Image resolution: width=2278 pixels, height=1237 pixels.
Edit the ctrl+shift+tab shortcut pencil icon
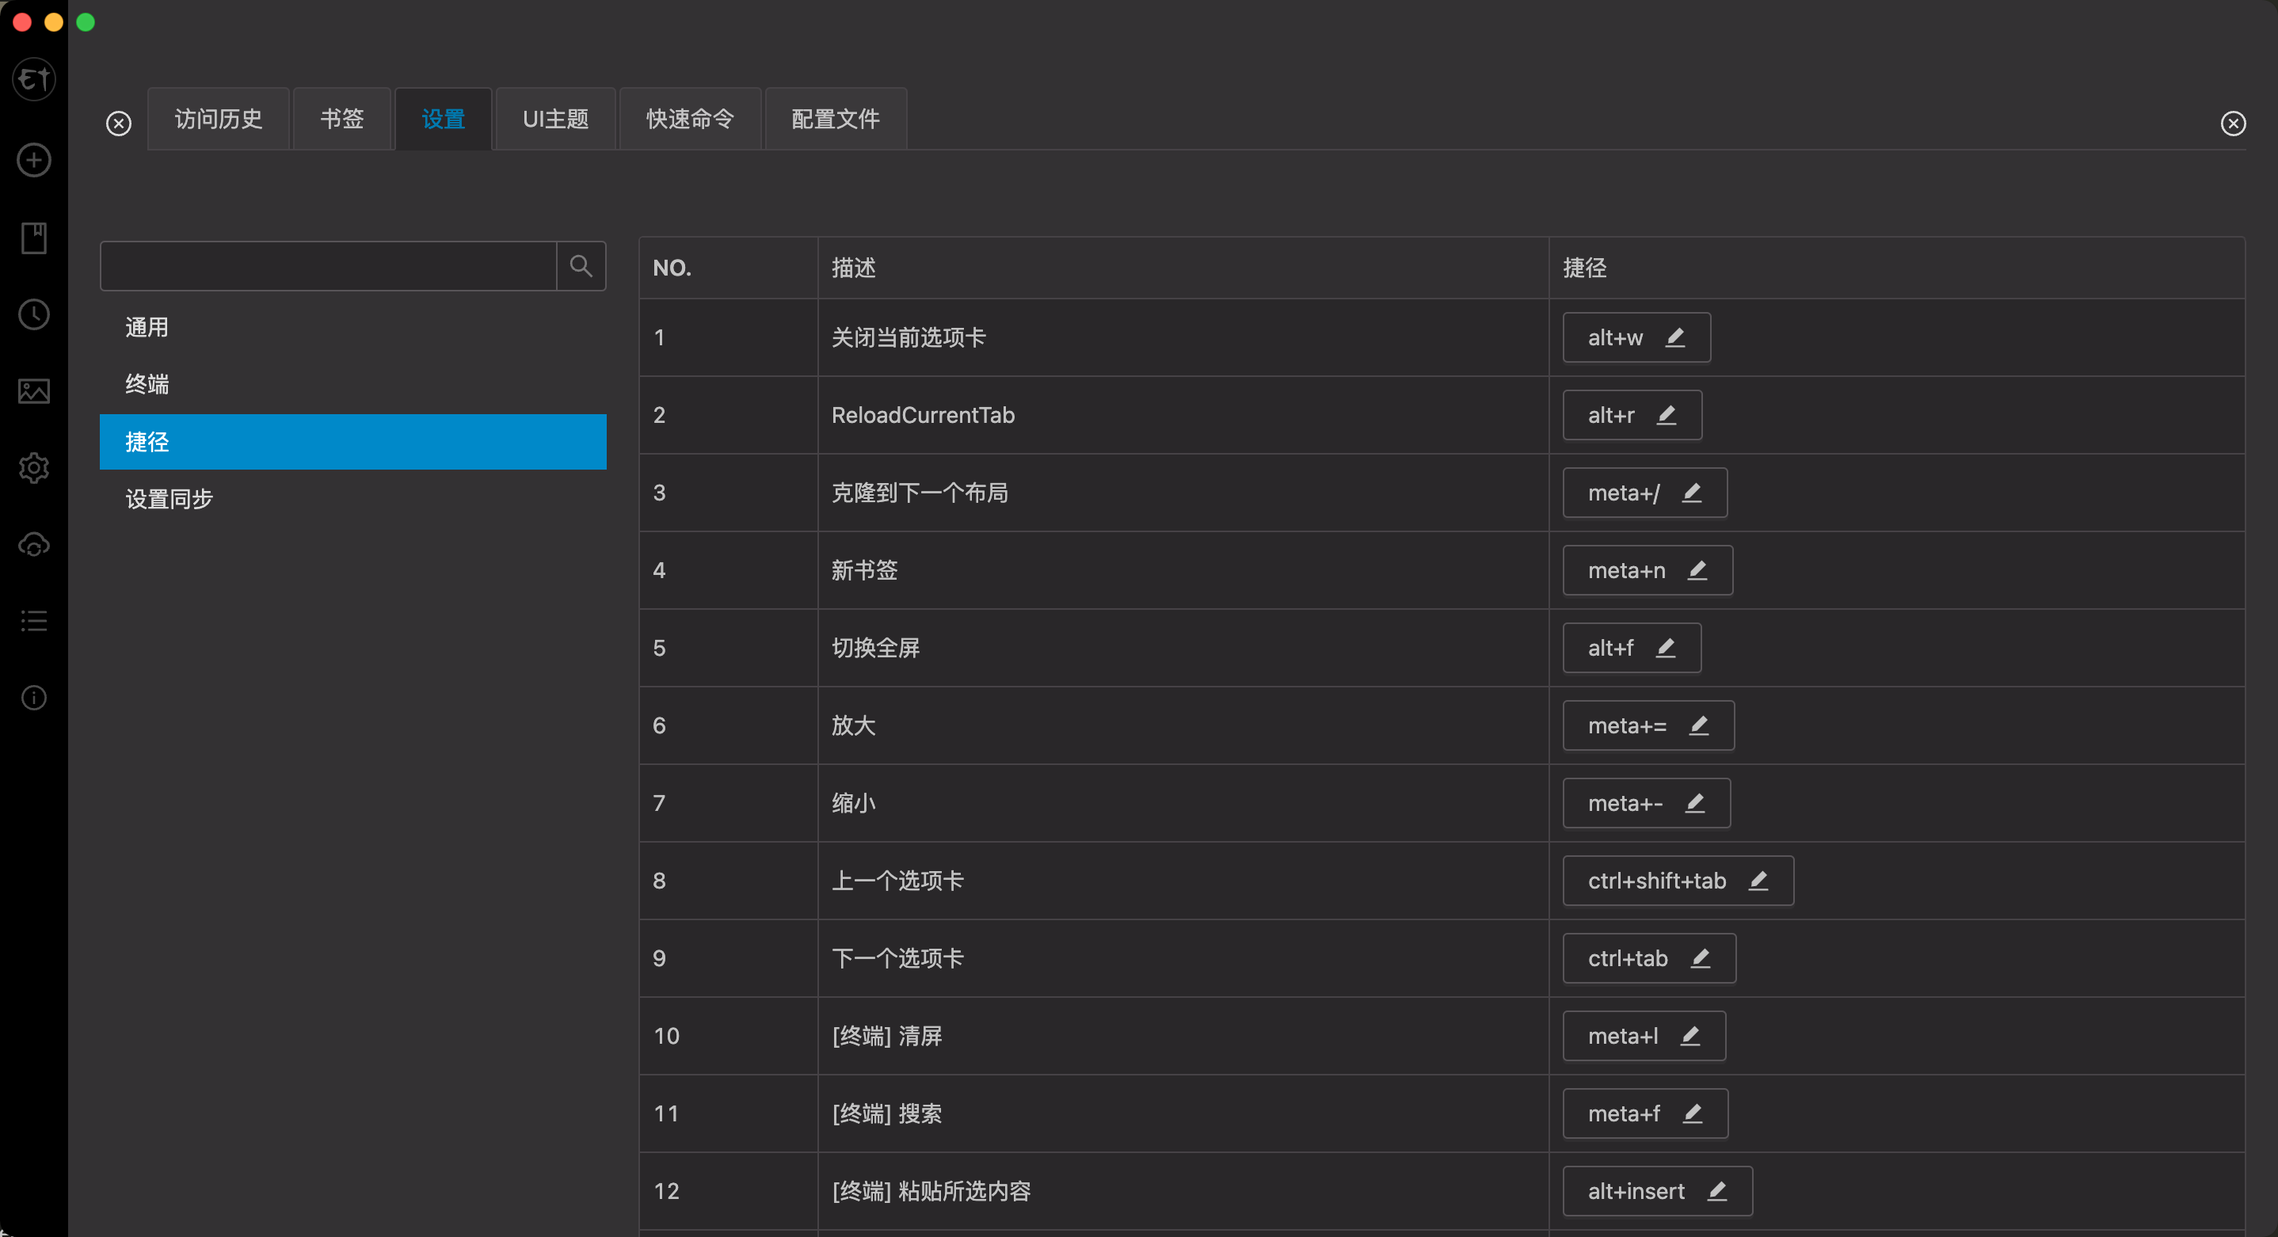1758,881
